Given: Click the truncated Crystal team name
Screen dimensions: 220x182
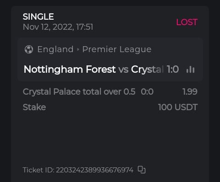Looking at the screenshot, I should (x=147, y=70).
